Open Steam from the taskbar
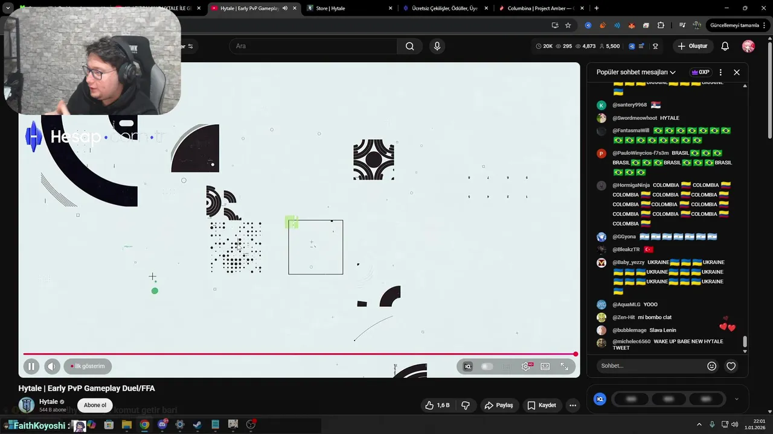Viewport: 773px width, 434px height. click(197, 425)
